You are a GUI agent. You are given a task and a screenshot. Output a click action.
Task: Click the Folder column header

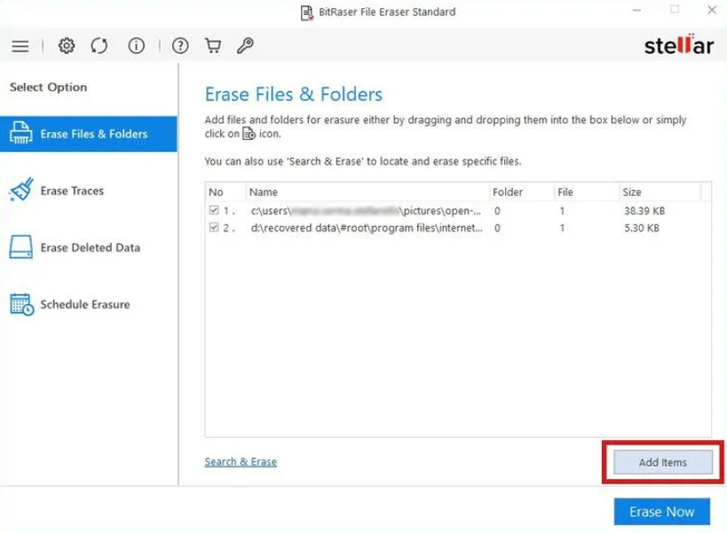pyautogui.click(x=521, y=192)
